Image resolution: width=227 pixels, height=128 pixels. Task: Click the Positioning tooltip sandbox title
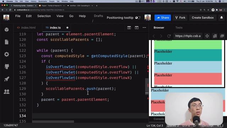tap(120, 18)
